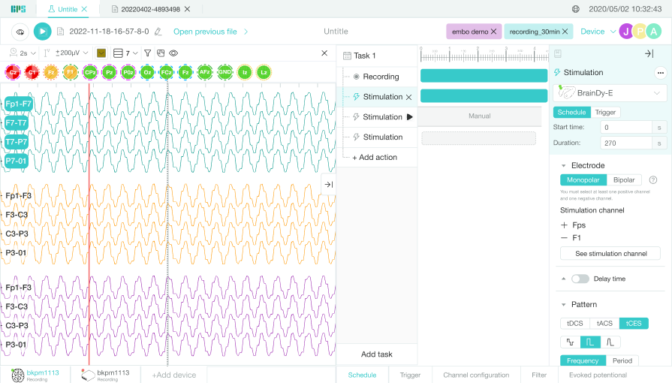Open the Device dropdown

pyautogui.click(x=598, y=32)
